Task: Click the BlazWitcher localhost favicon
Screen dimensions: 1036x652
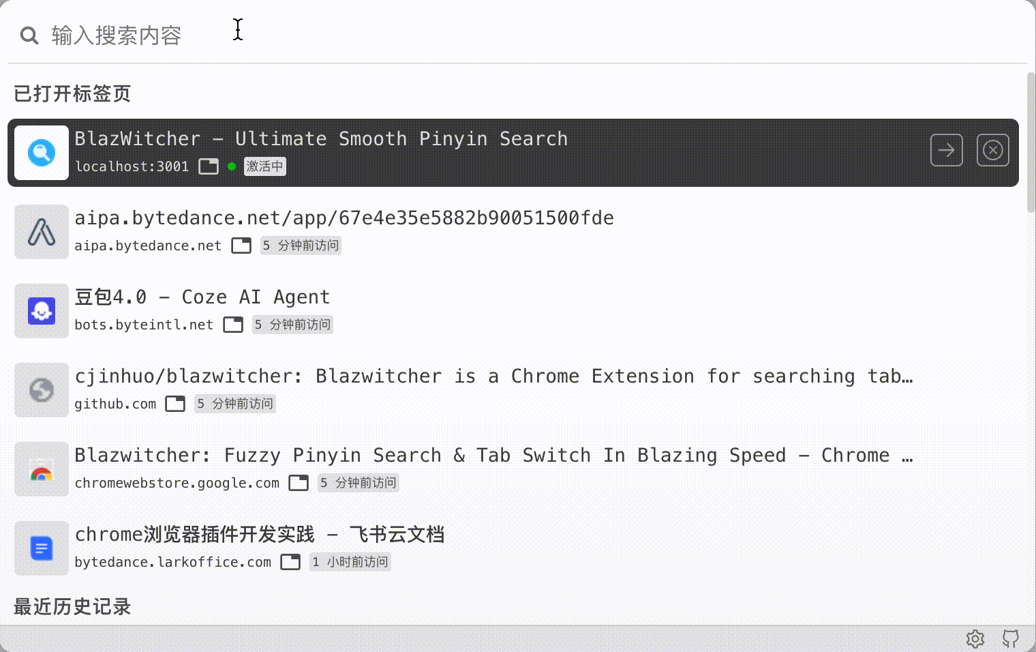Action: 42,153
